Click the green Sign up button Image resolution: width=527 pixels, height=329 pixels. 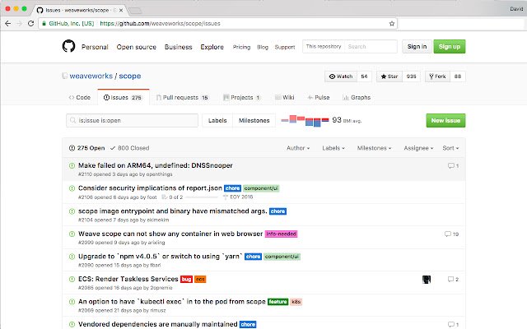450,46
